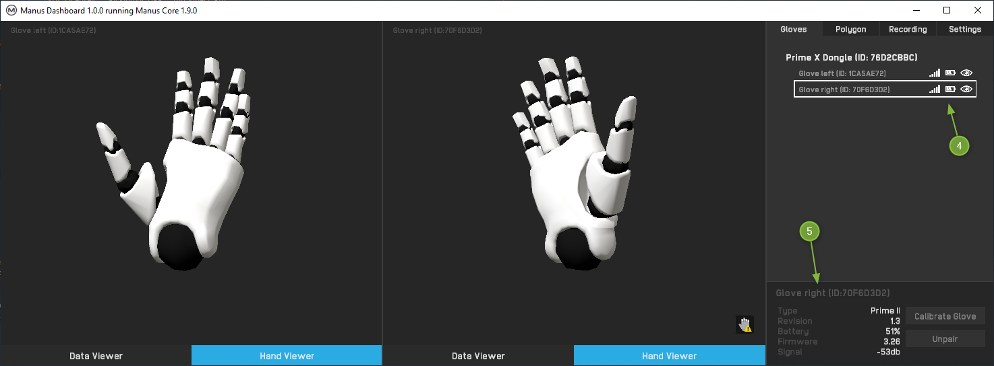Click the Manus logo in title bar
The width and height of the screenshot is (994, 366).
point(11,11)
